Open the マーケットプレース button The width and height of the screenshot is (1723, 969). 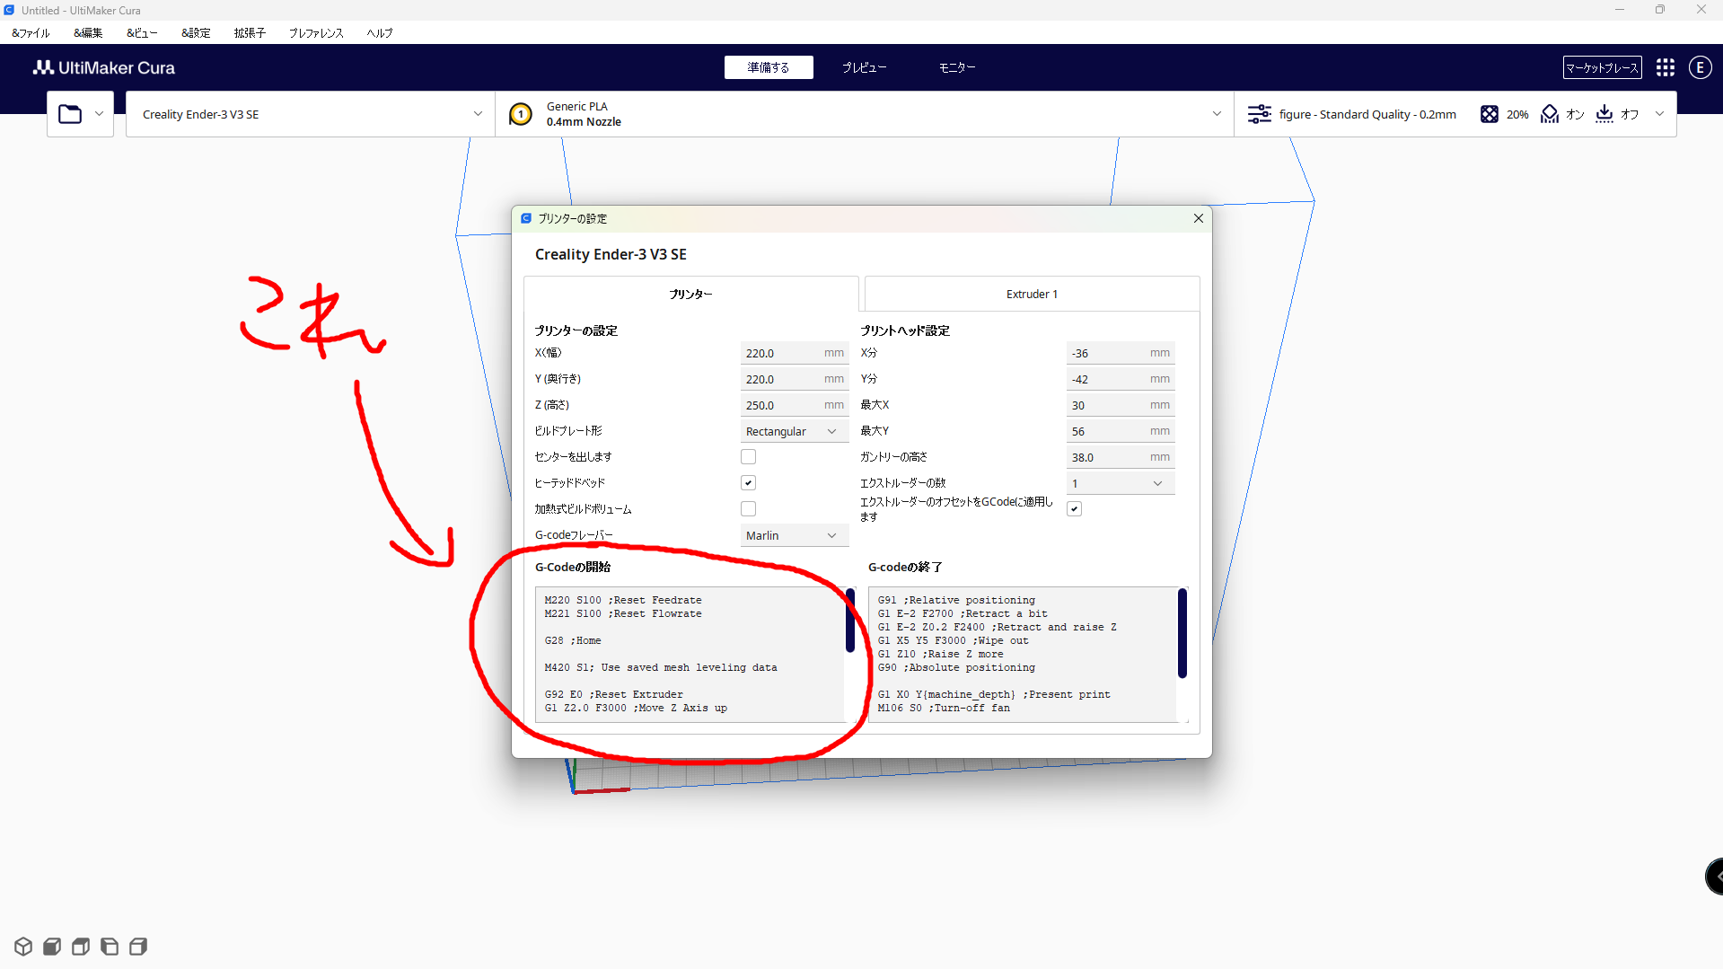pyautogui.click(x=1603, y=67)
